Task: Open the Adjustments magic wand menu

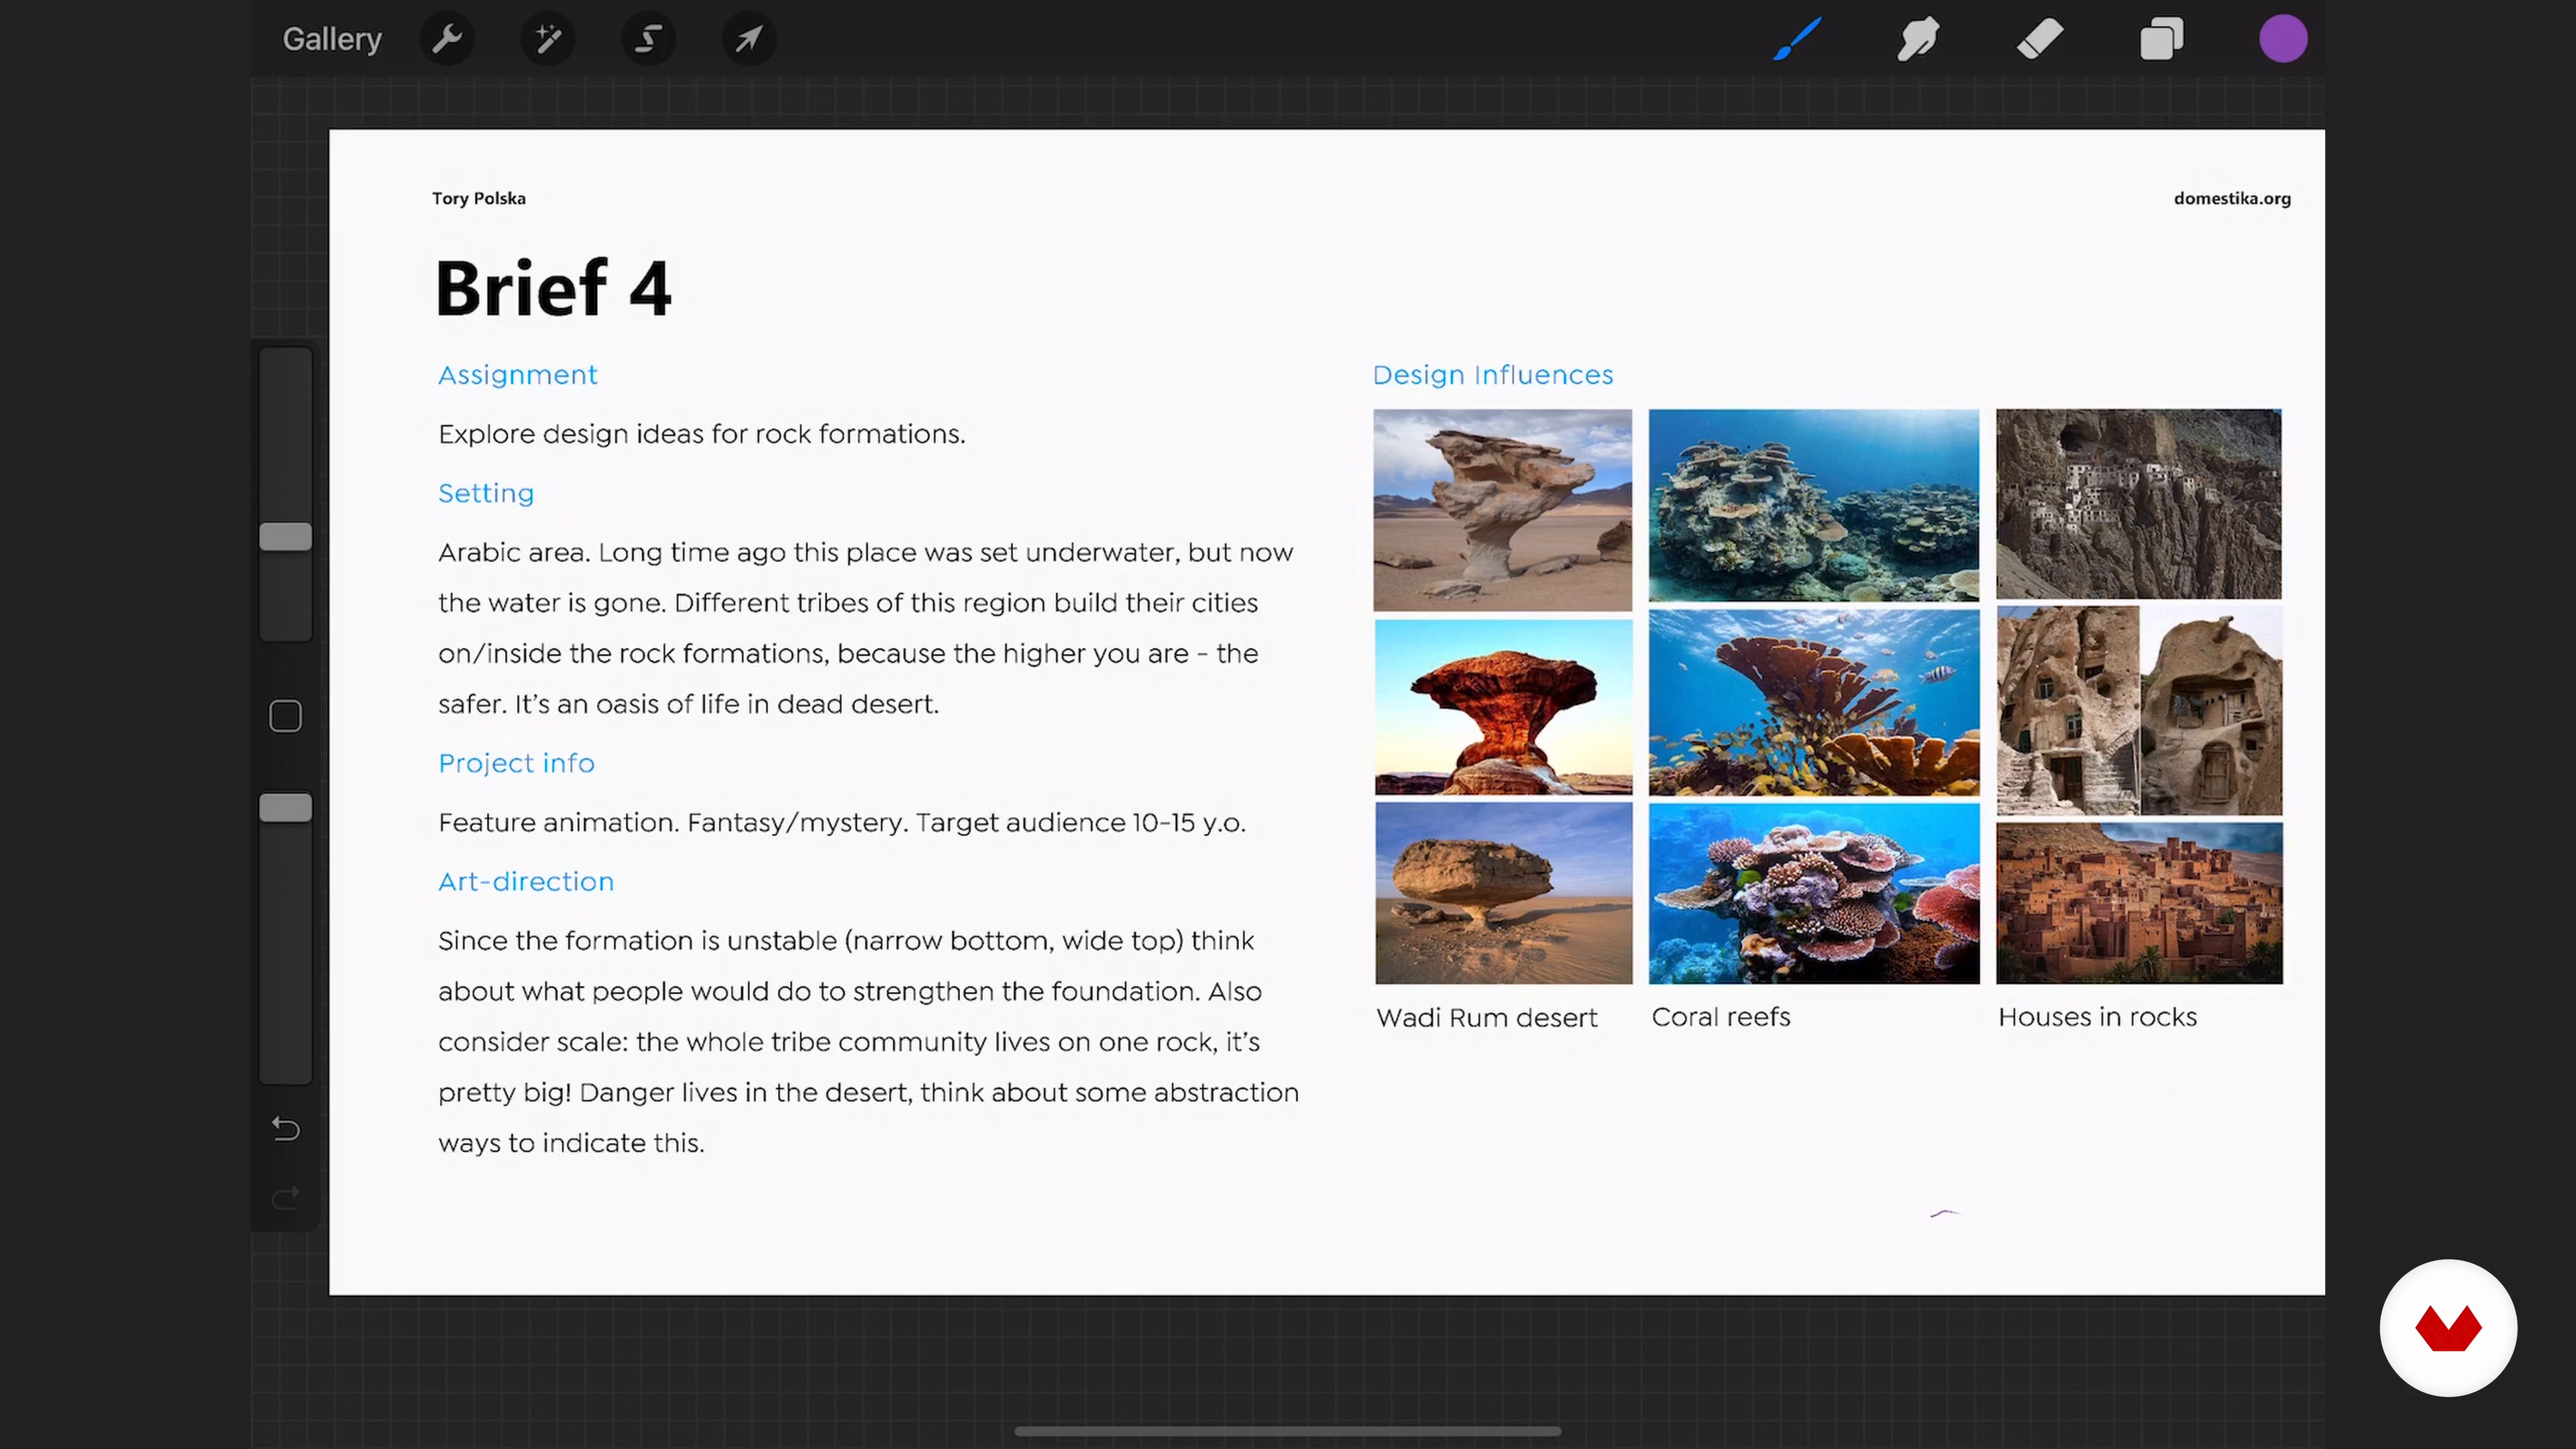Action: (548, 39)
